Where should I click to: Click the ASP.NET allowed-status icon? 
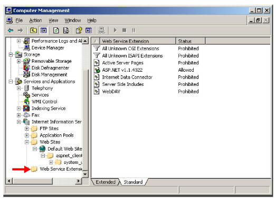point(97,70)
